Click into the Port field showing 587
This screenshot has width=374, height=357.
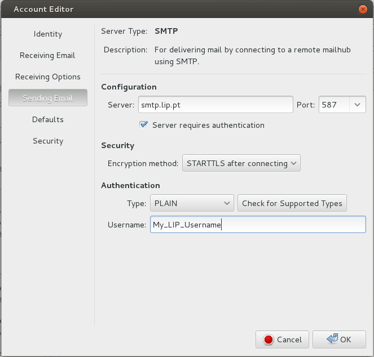point(334,105)
